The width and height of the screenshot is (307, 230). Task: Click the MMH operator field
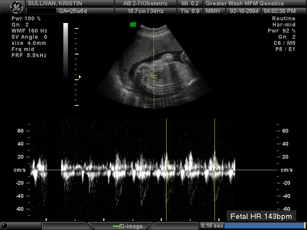(213, 11)
